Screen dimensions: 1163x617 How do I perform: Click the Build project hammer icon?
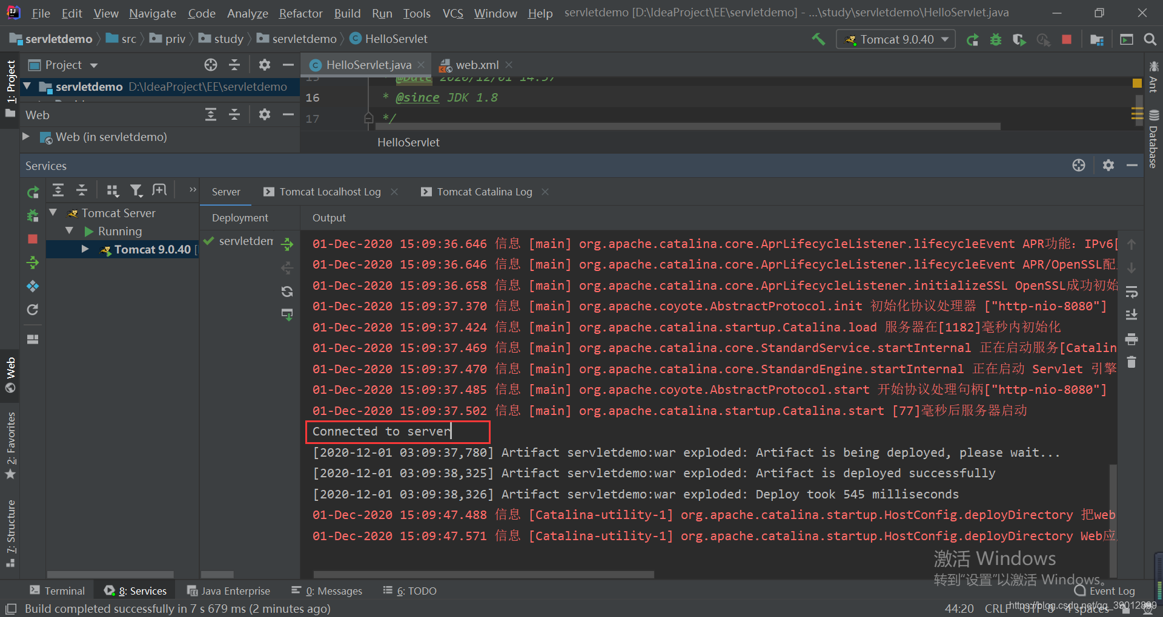[818, 39]
